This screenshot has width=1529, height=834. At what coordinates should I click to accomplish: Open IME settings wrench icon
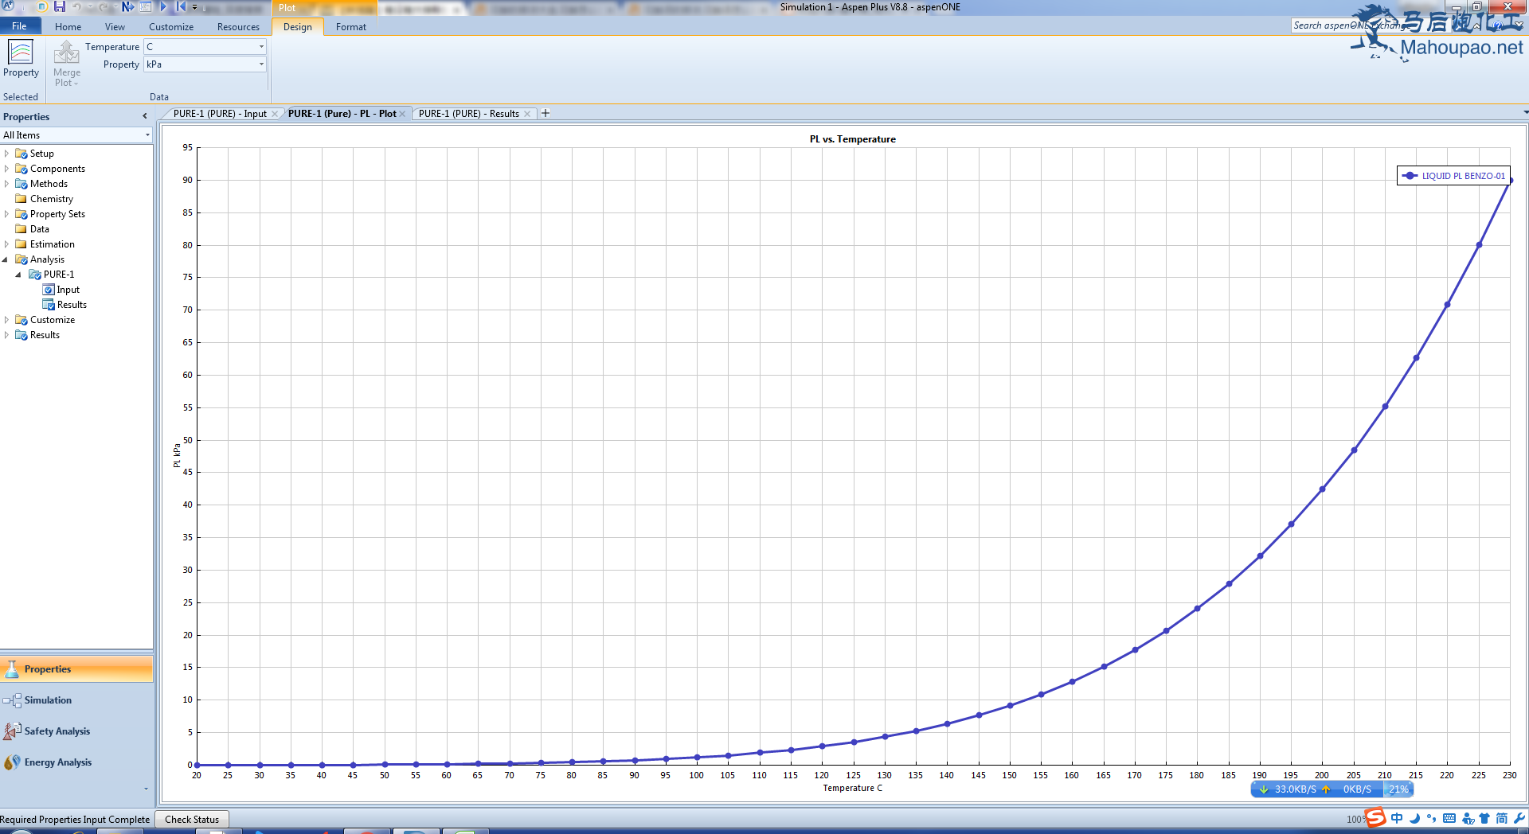[1519, 818]
